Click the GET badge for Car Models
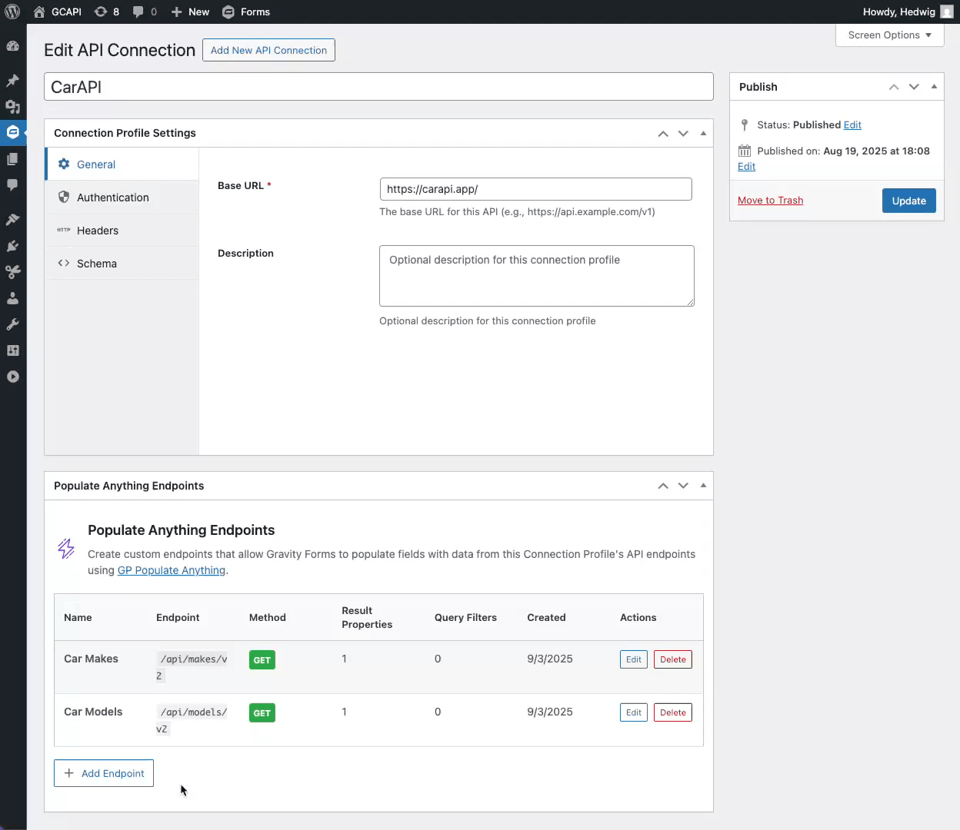This screenshot has width=960, height=830. tap(262, 713)
